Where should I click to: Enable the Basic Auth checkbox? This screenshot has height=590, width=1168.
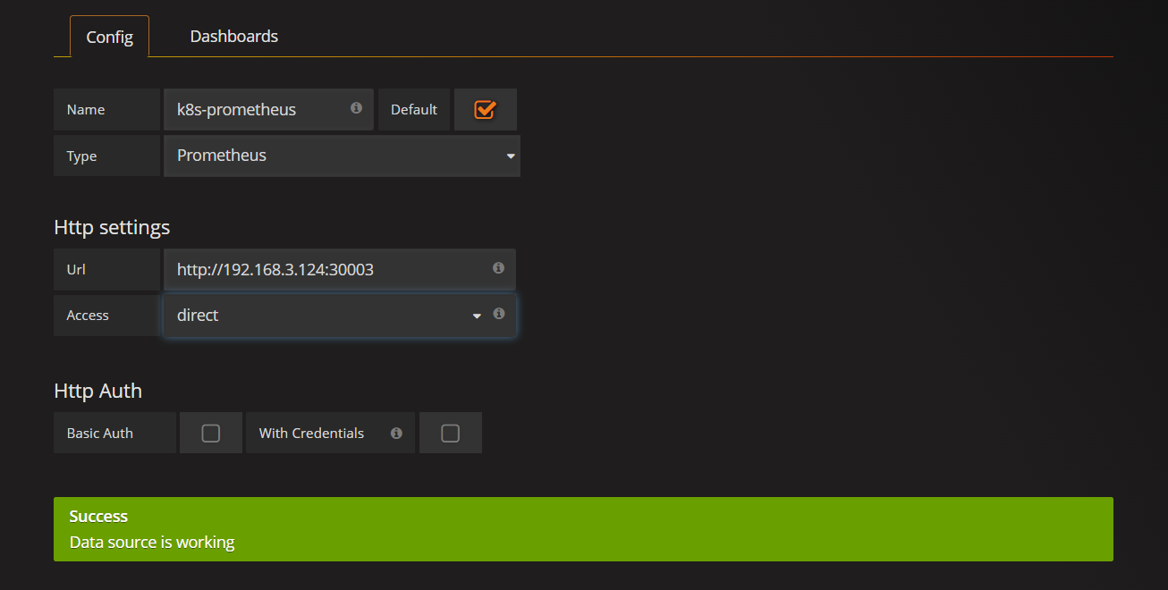click(x=210, y=434)
